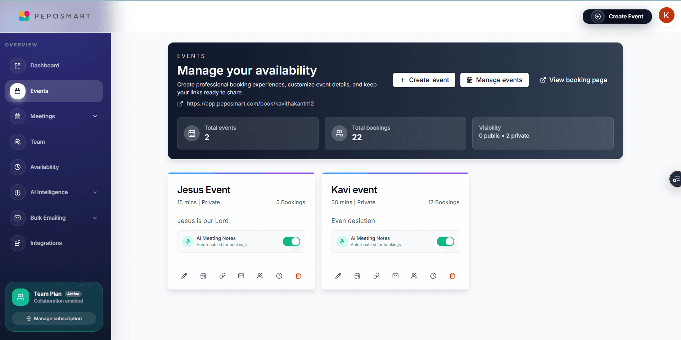Click the AI Intelligence brain icon

18,192
